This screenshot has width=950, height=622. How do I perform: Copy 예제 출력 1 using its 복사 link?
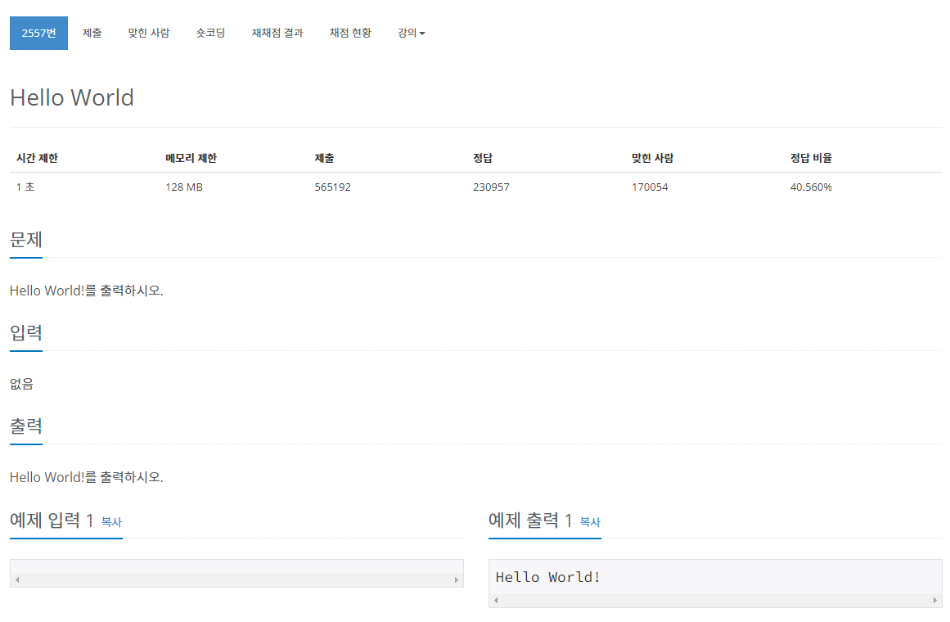(x=590, y=523)
